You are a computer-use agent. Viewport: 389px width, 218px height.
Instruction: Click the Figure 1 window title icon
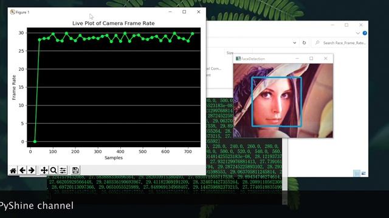point(12,12)
